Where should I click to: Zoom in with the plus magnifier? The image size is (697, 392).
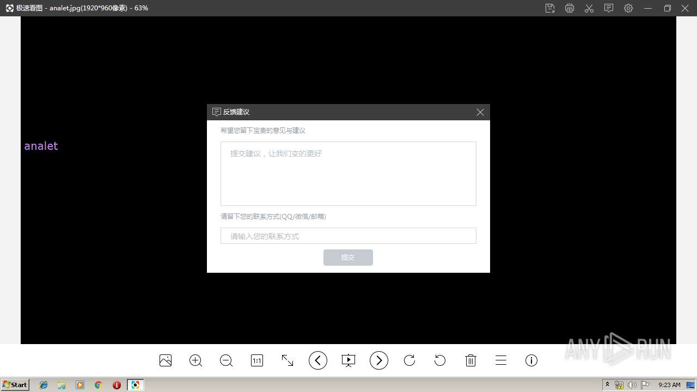[x=196, y=360]
